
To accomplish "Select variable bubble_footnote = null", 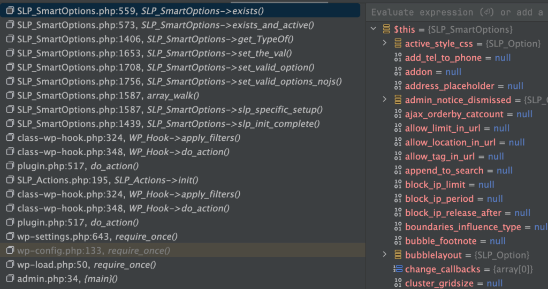I will coord(455,241).
